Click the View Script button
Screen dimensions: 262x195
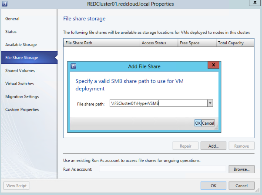pos(17,185)
